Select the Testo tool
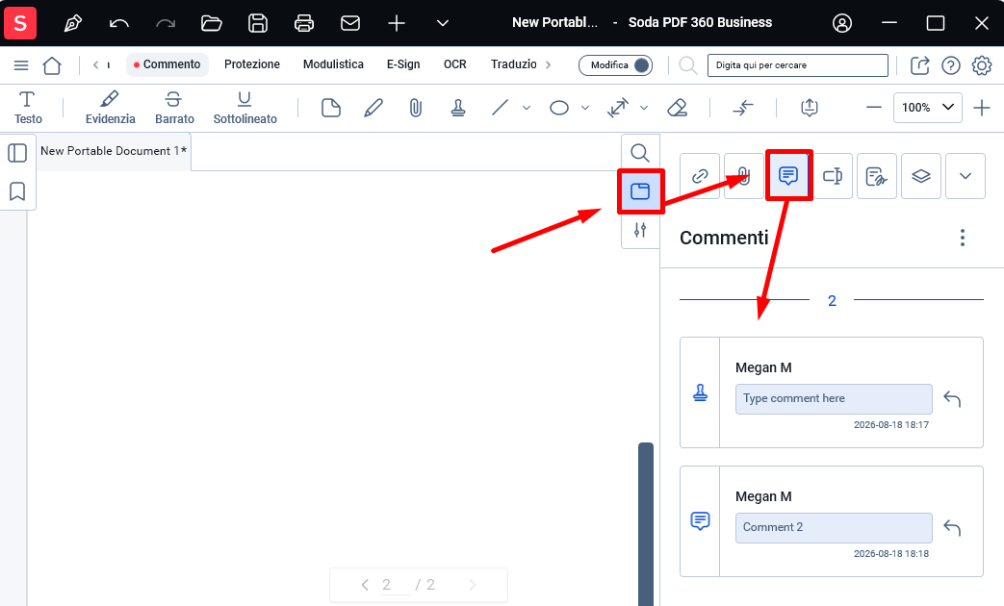The width and height of the screenshot is (1004, 606). (x=28, y=108)
